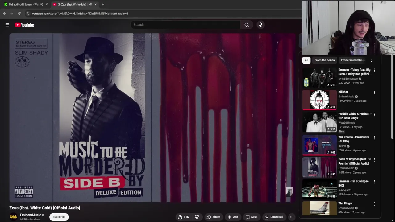
Task: Mute the Zeus tab audio icon
Action: coord(90,4)
